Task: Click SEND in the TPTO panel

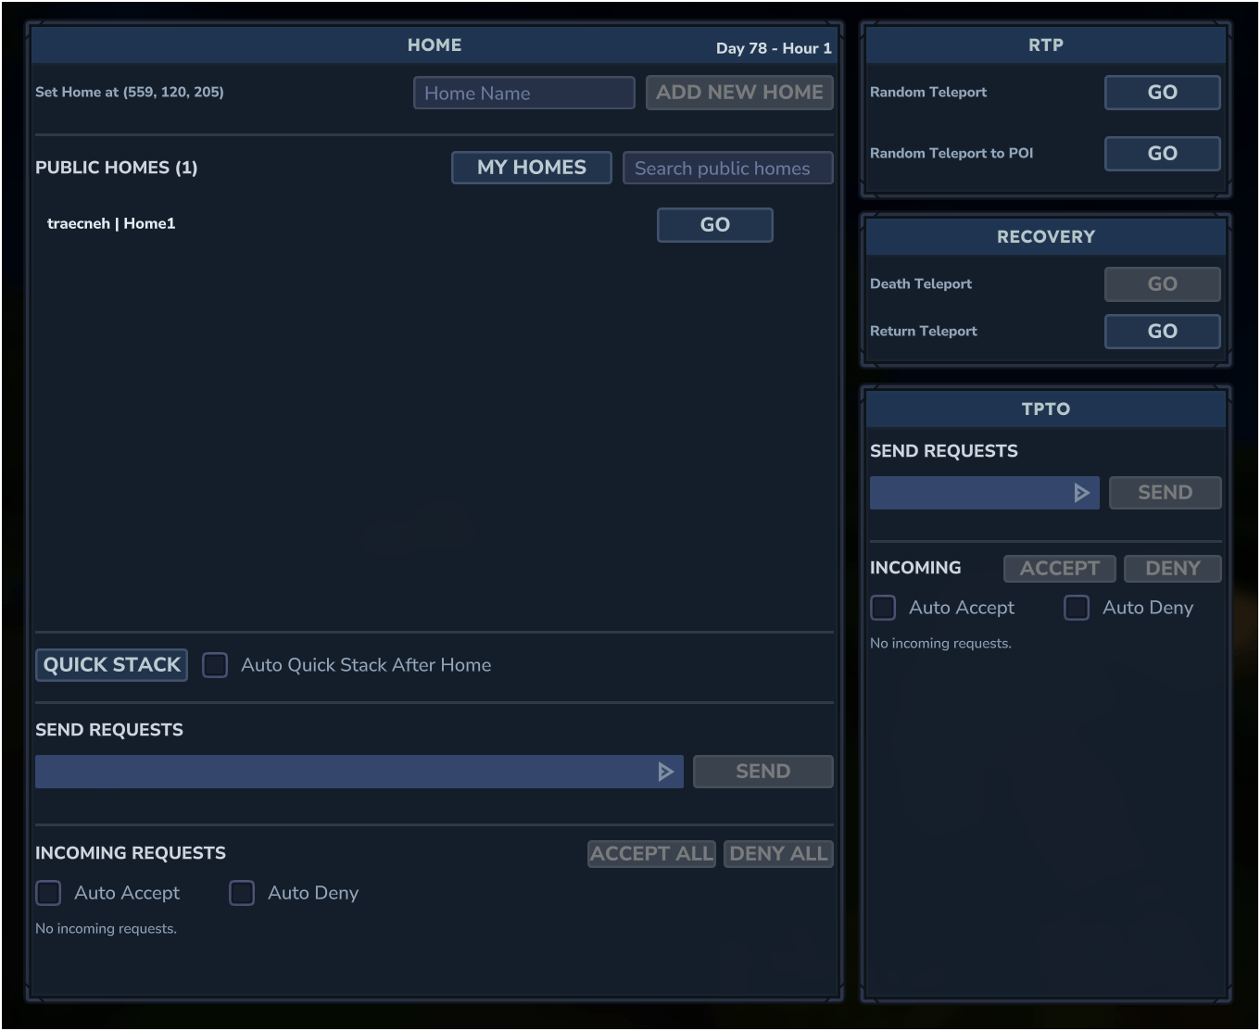Action: [x=1165, y=493]
